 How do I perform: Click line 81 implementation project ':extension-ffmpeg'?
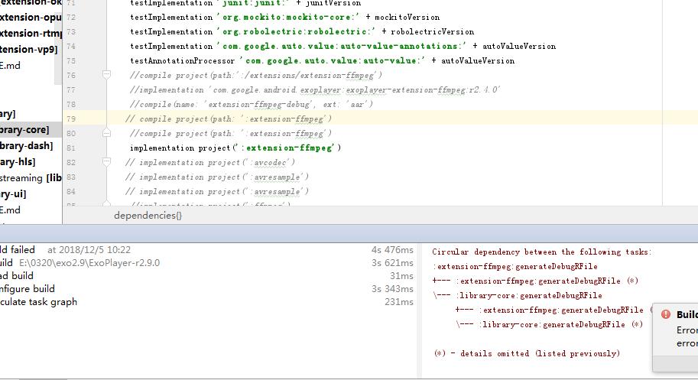235,148
